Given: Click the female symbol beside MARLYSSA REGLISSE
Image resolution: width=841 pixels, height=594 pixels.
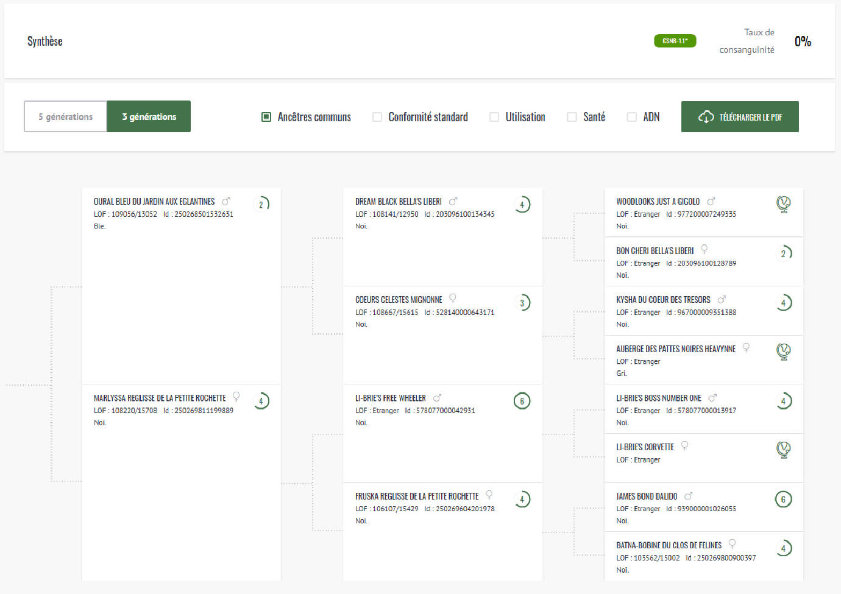Looking at the screenshot, I should 236,397.
